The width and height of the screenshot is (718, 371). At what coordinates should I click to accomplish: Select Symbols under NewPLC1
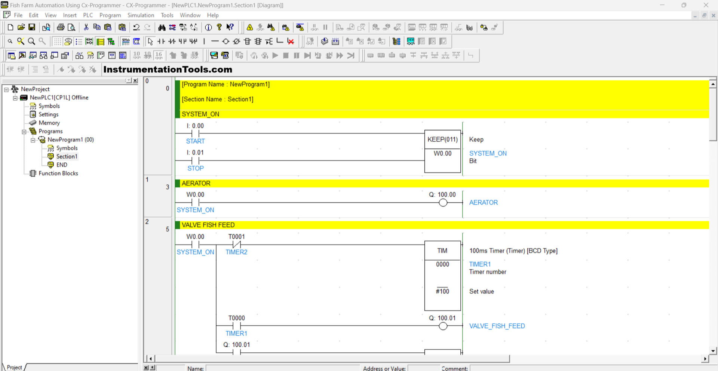click(x=49, y=106)
